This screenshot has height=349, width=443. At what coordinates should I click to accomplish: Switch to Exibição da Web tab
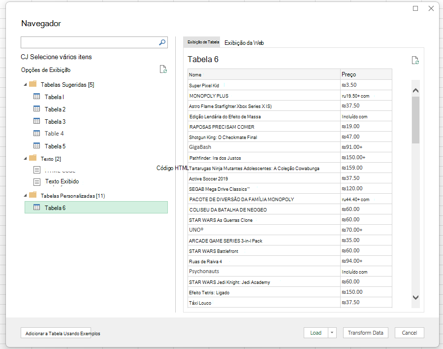coord(244,43)
